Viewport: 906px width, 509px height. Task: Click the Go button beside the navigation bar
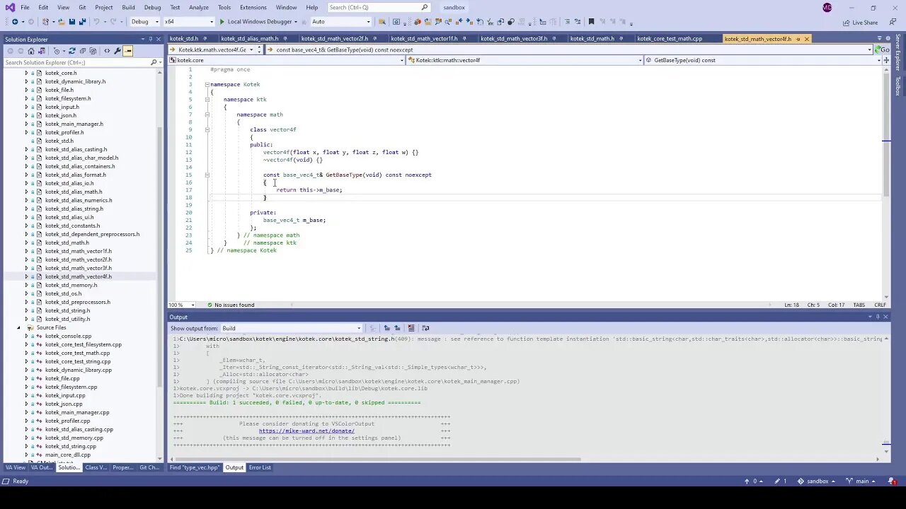click(883, 49)
